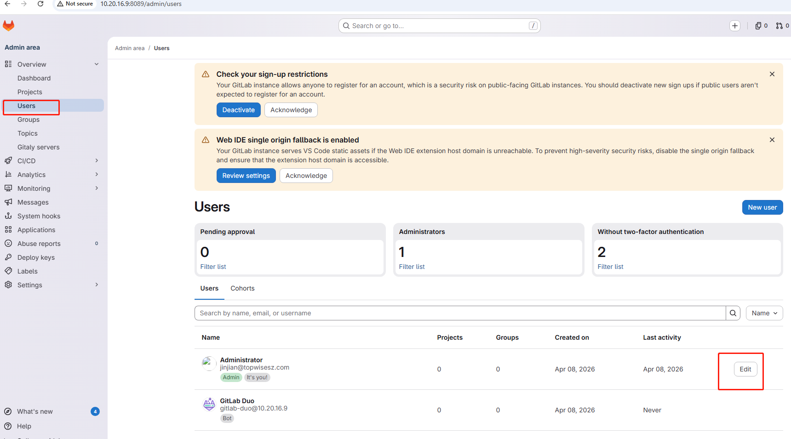Dismiss the sign-up restrictions alert
This screenshot has width=791, height=439.
(772, 74)
